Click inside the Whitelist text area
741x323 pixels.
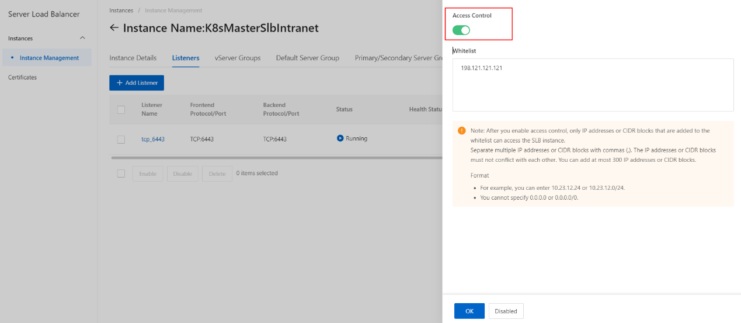coord(593,85)
